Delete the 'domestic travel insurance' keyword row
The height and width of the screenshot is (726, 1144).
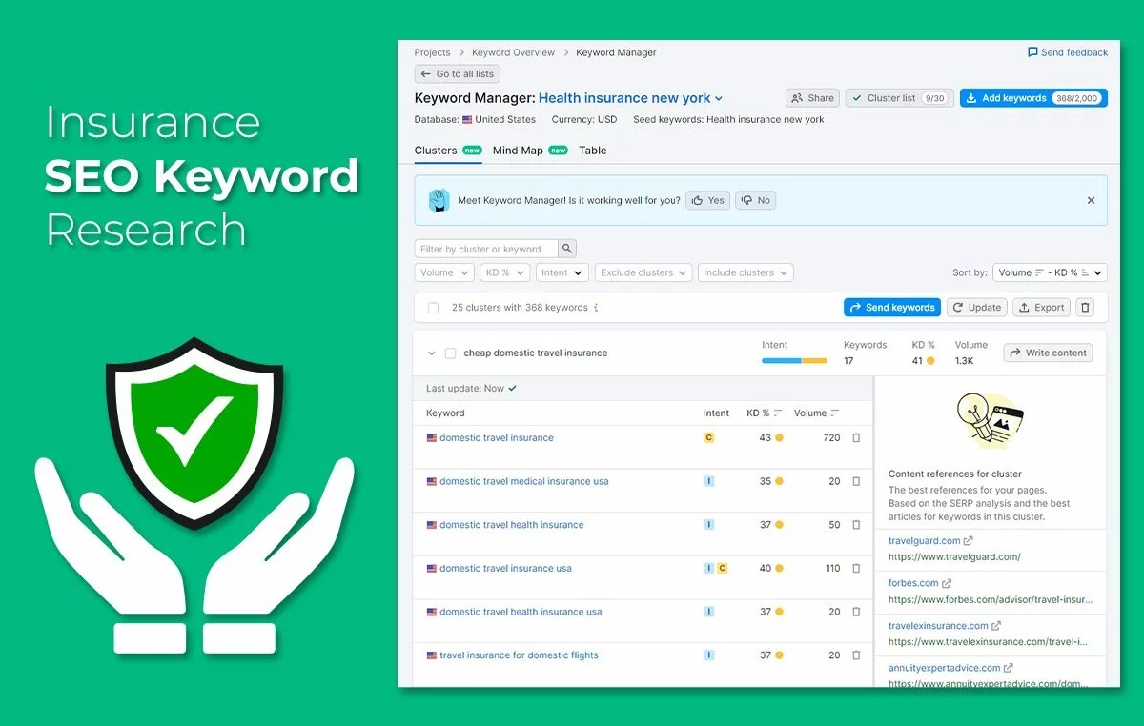[856, 438]
